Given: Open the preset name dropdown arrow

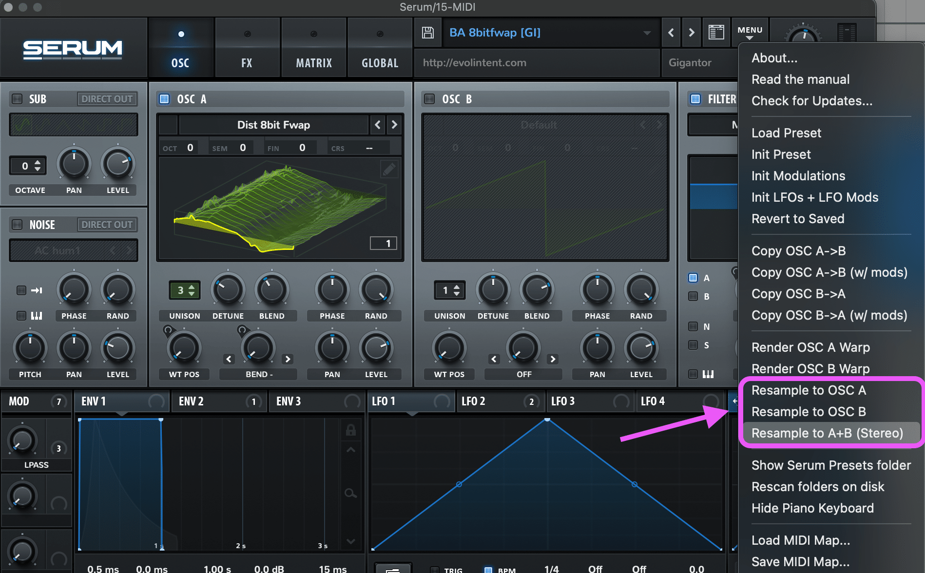Looking at the screenshot, I should pyautogui.click(x=647, y=33).
